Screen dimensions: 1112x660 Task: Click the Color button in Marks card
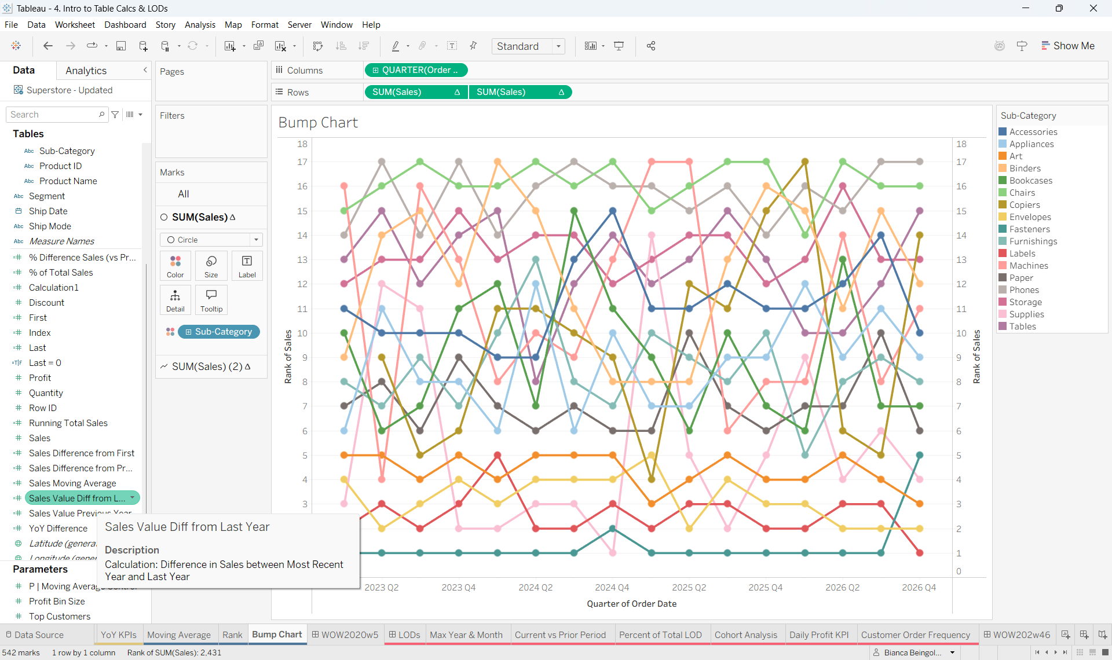[175, 266]
